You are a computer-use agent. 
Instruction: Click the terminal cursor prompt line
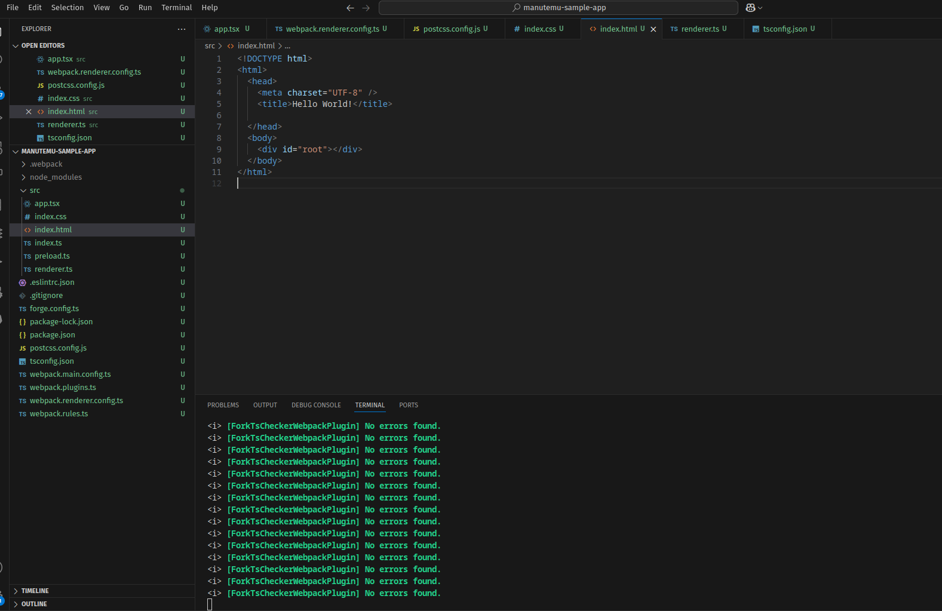[x=210, y=604]
